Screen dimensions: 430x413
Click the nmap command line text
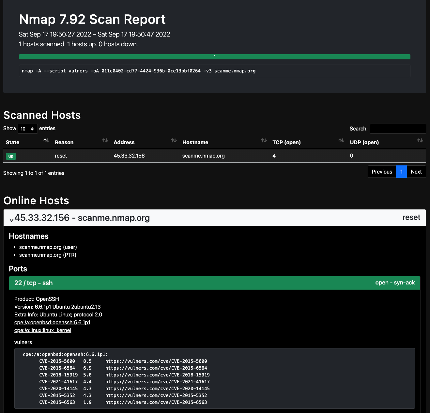[139, 71]
